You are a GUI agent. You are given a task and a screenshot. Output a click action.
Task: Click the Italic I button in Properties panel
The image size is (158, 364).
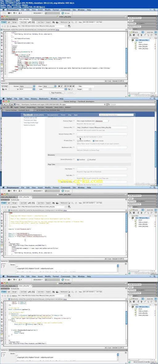pyautogui.click(x=62, y=86)
